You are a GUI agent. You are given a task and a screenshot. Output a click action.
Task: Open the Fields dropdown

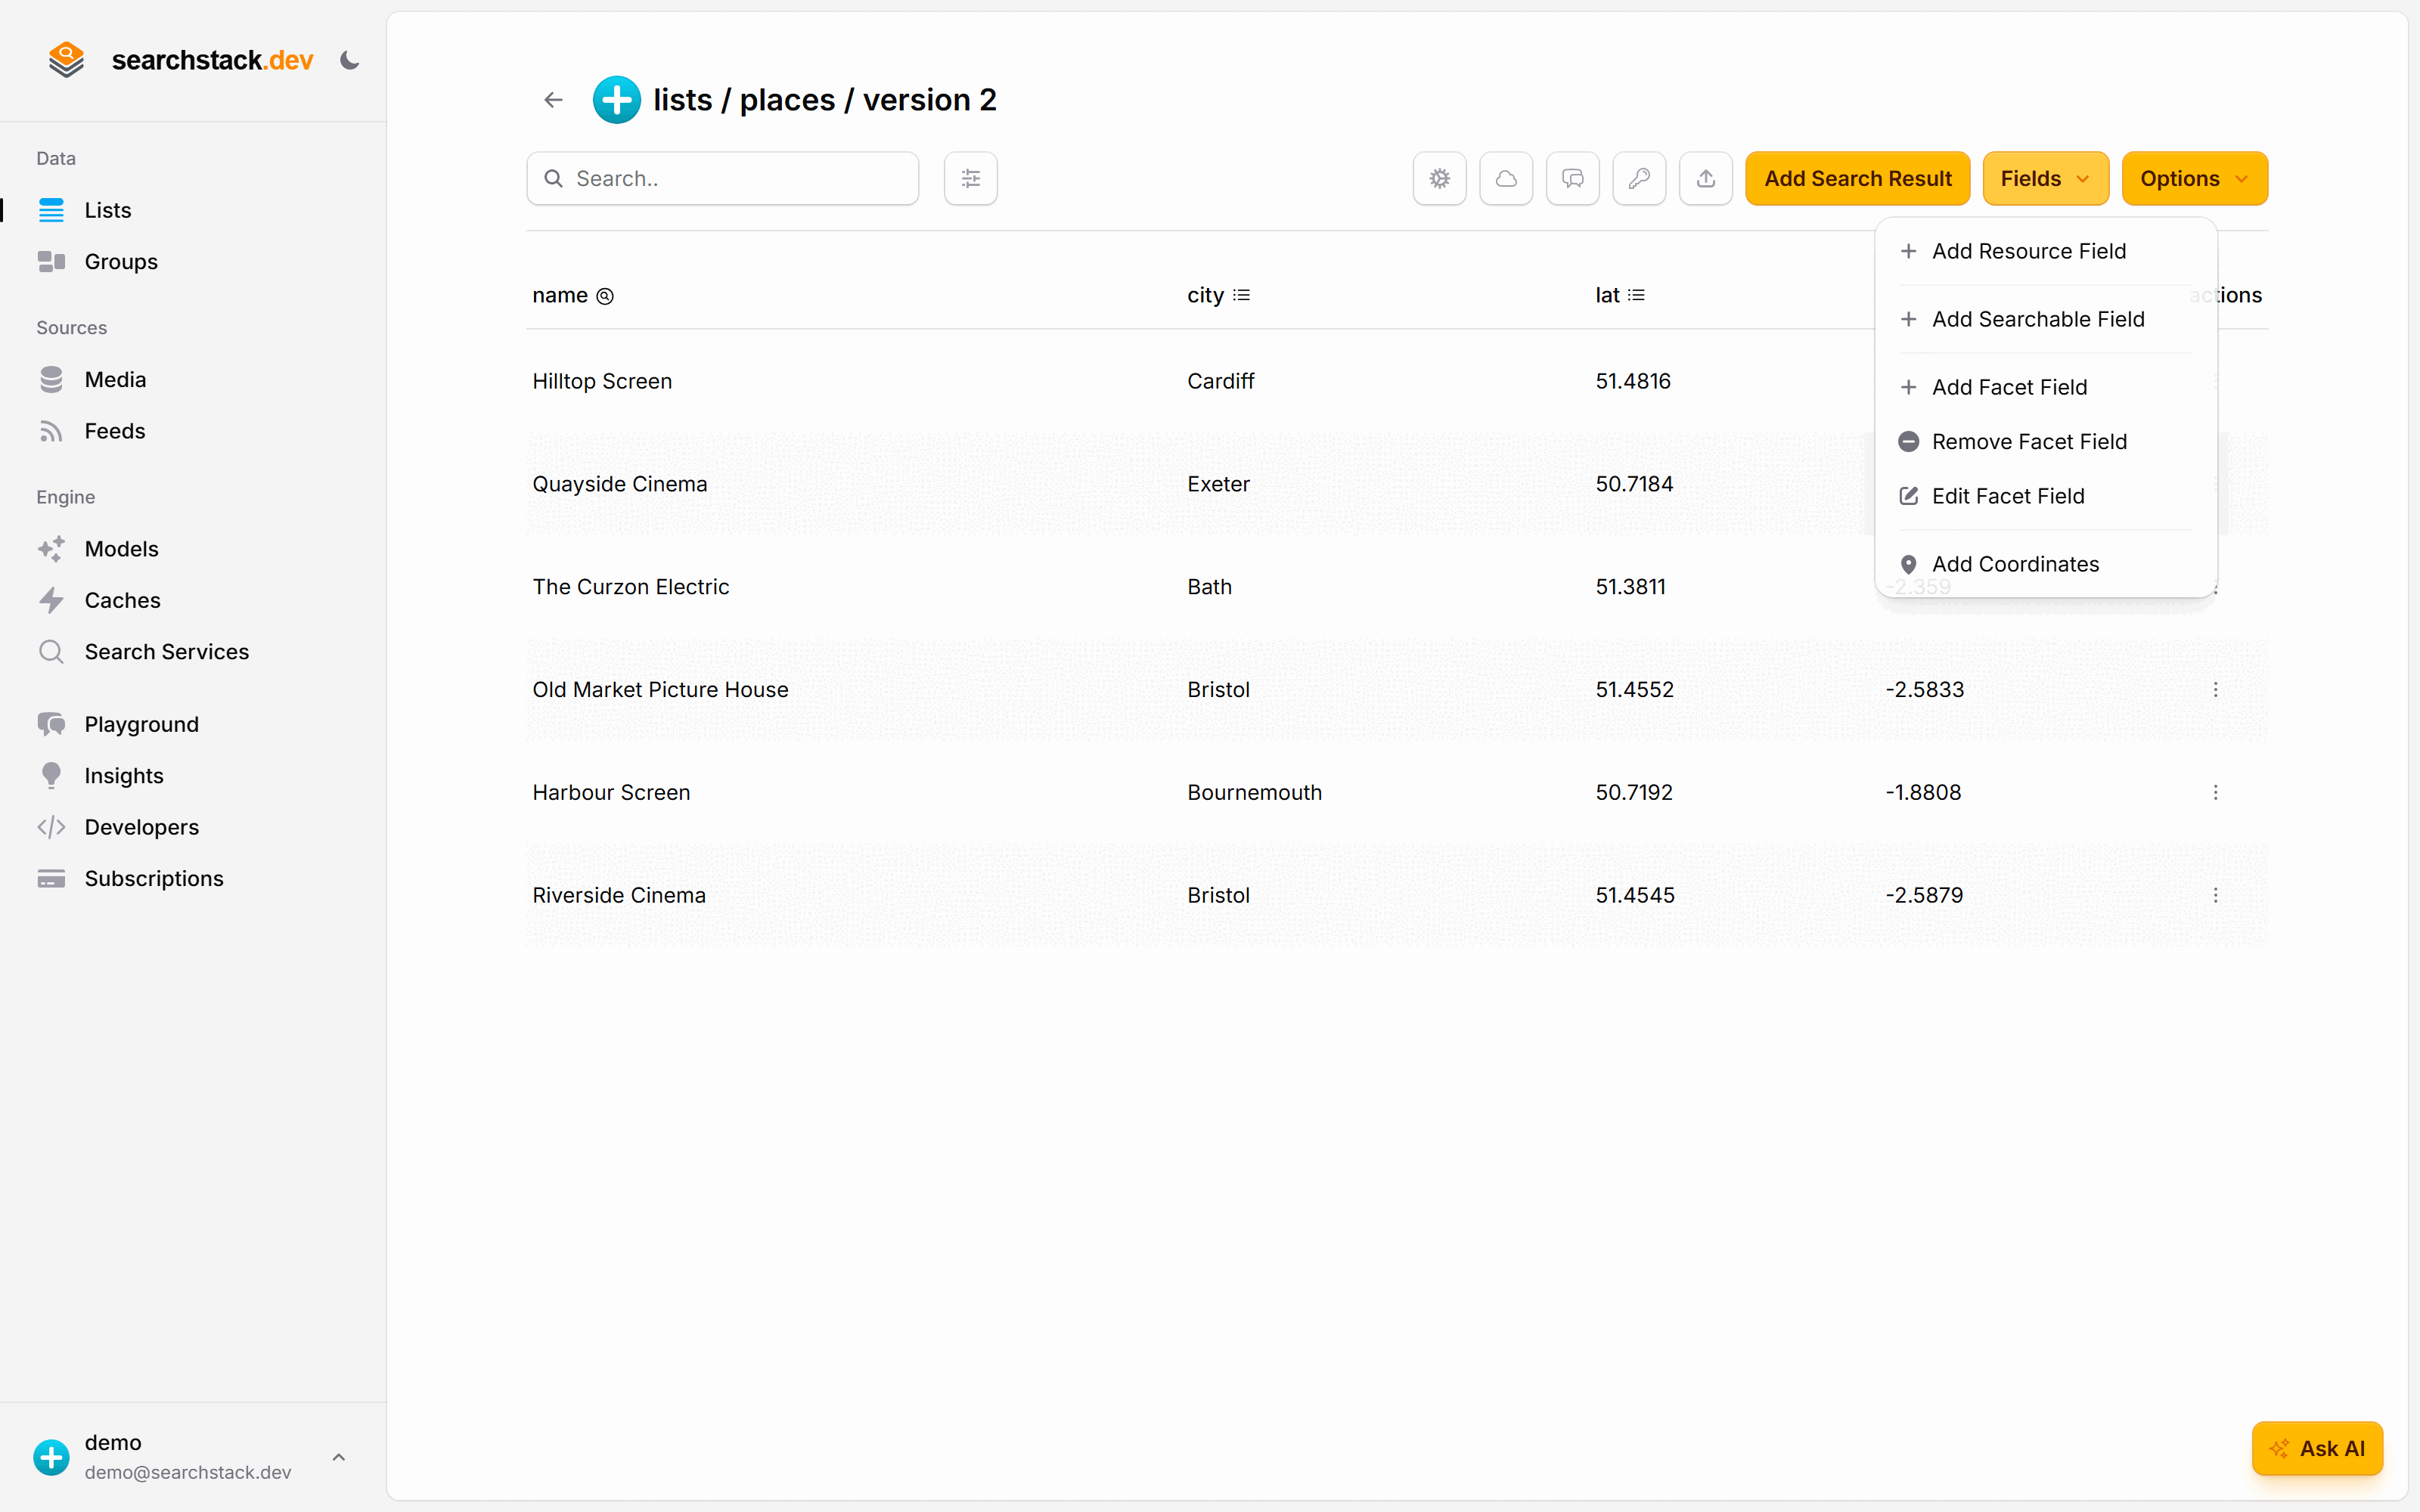coord(2045,179)
